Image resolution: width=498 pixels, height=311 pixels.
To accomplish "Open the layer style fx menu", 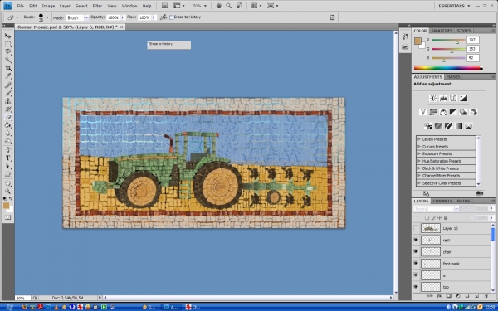I will 440,296.
